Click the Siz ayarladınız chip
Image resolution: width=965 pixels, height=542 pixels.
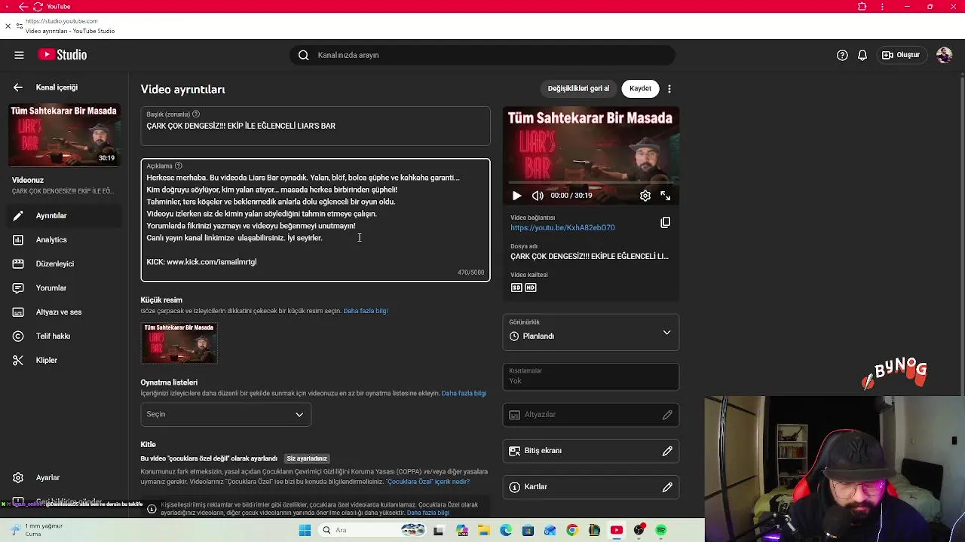tap(307, 458)
